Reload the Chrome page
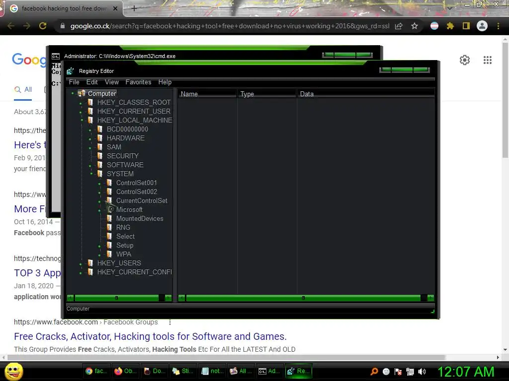509x381 pixels. 43,26
